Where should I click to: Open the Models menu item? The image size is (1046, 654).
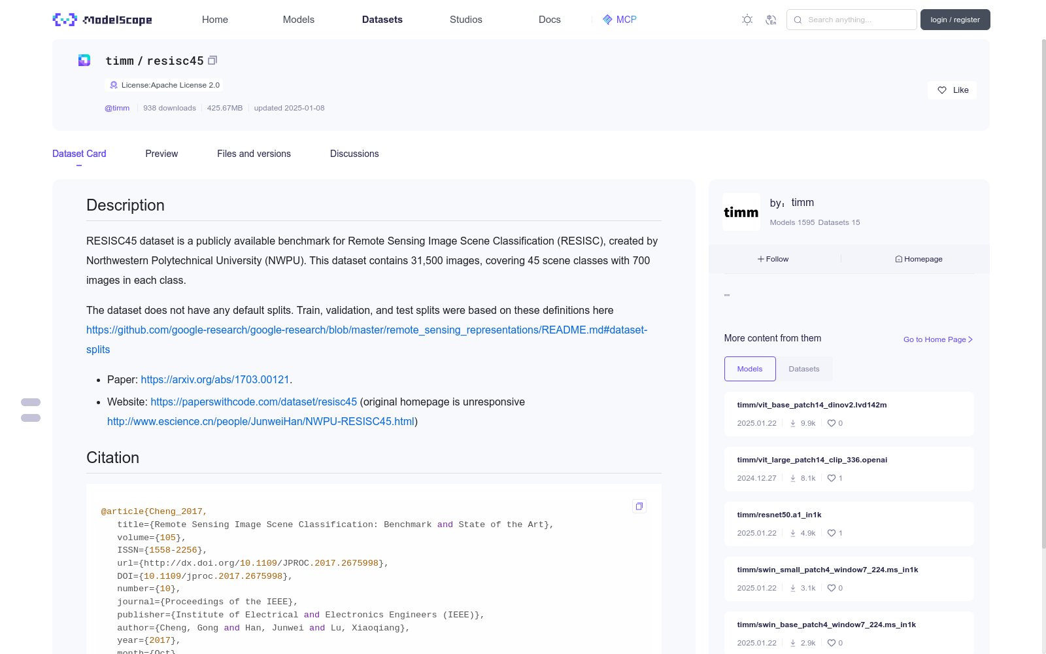(299, 20)
